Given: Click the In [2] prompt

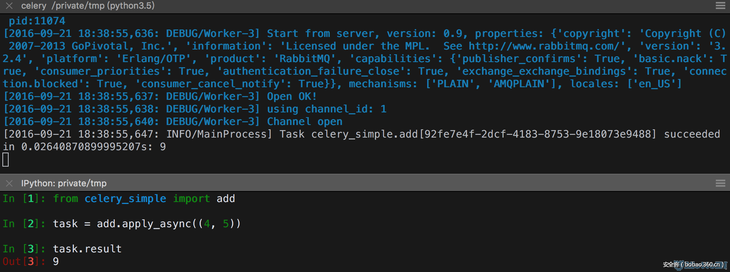Looking at the screenshot, I should point(24,224).
